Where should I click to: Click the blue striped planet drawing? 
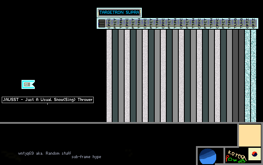tap(208, 156)
